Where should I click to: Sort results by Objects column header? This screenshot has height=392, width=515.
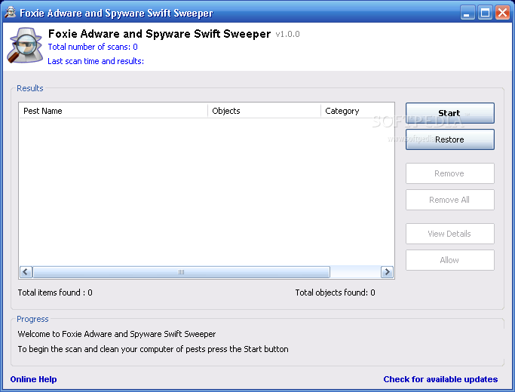[x=264, y=111]
